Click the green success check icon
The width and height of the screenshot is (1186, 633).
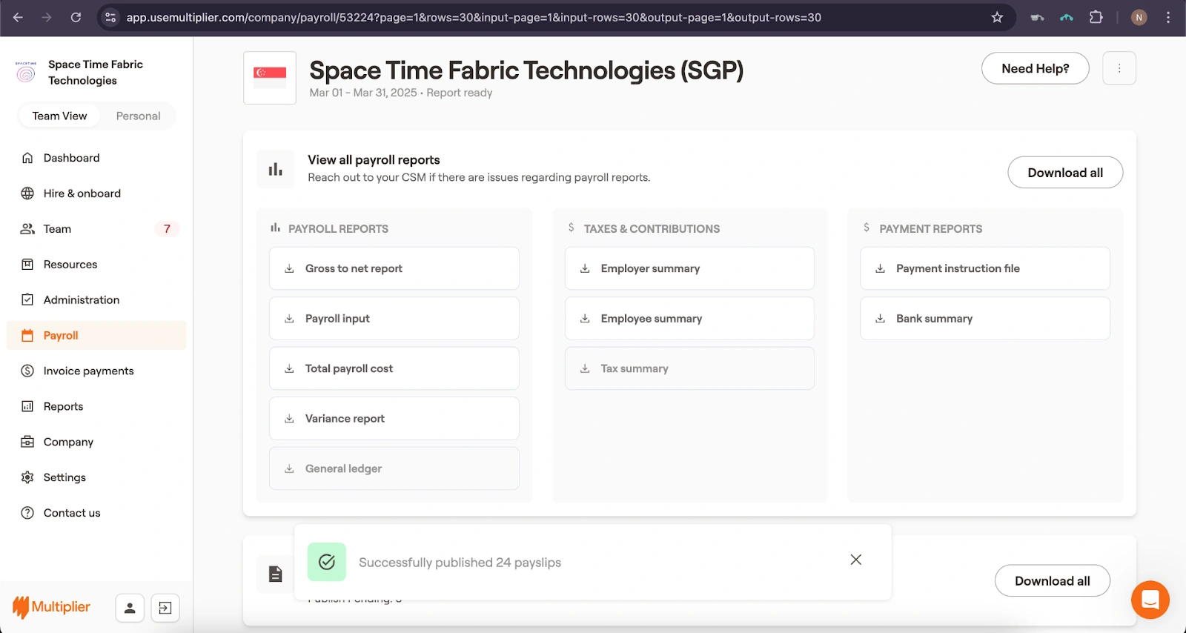click(327, 562)
